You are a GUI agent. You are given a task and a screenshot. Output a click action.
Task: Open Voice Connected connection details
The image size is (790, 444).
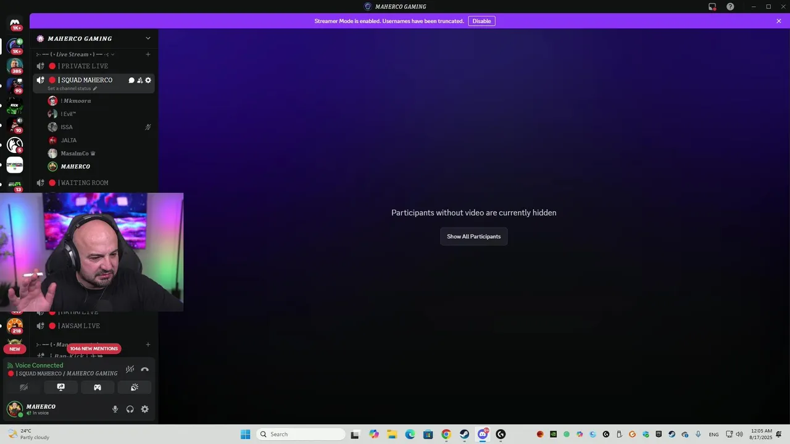39,365
